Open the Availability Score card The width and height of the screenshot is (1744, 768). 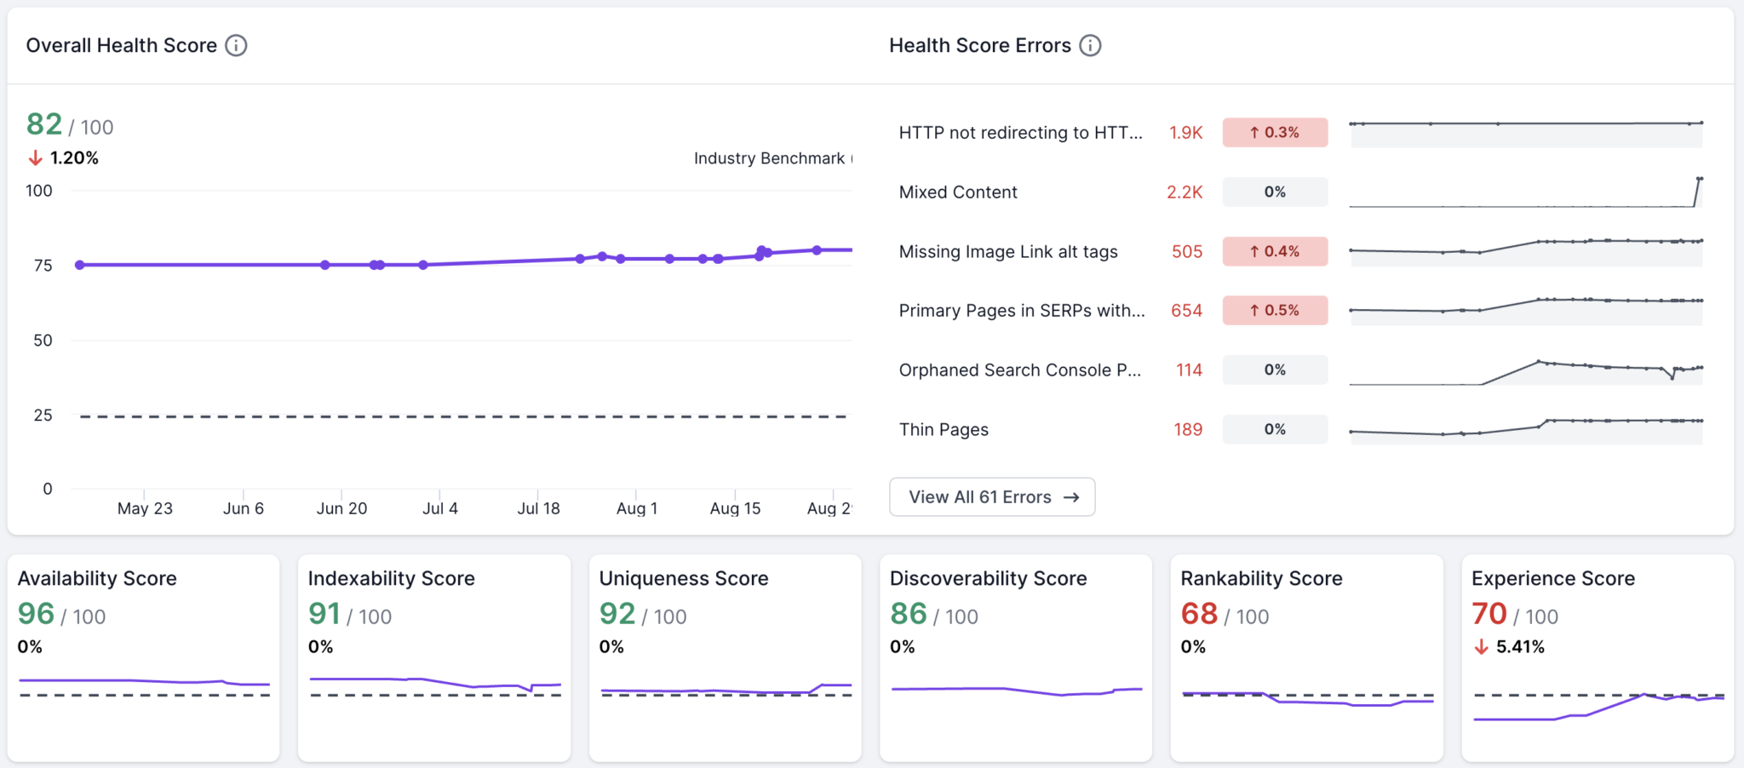[143, 657]
